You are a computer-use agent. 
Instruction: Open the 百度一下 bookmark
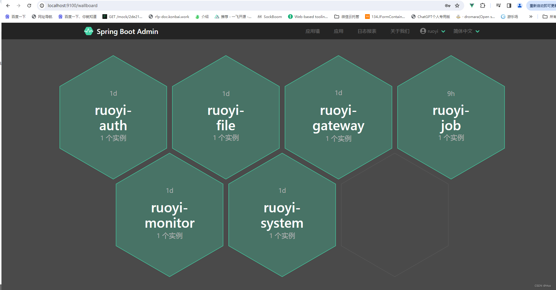coord(15,17)
